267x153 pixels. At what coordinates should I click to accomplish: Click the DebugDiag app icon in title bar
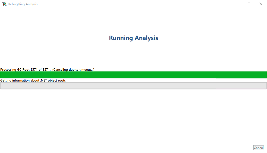[4, 4]
